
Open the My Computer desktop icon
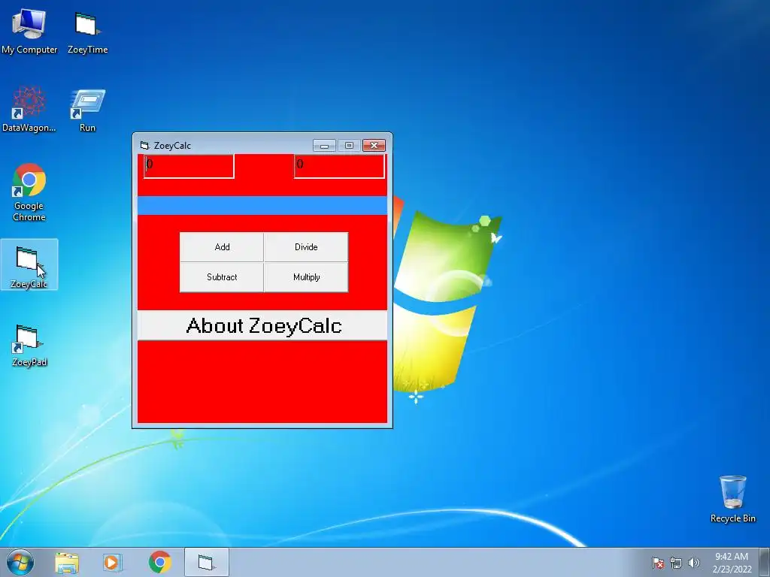(29, 30)
